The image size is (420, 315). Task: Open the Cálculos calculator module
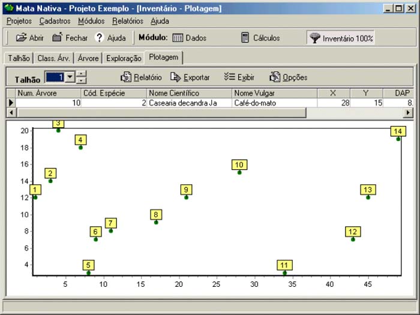245,38
